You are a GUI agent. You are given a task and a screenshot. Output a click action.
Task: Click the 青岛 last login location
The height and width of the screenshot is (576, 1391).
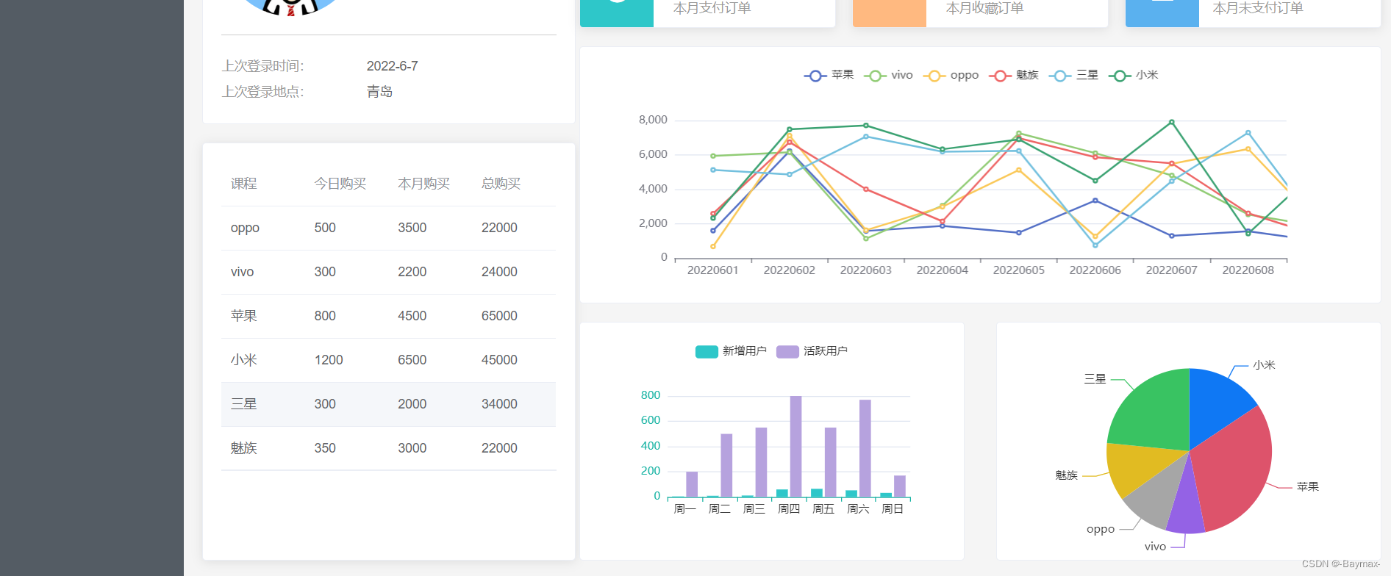(x=379, y=92)
